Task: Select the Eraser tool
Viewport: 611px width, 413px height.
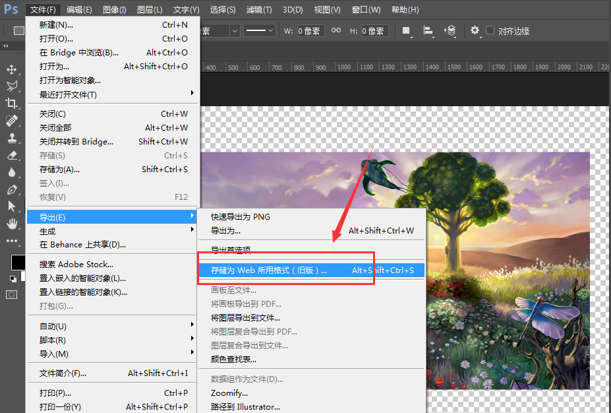Action: 13,156
